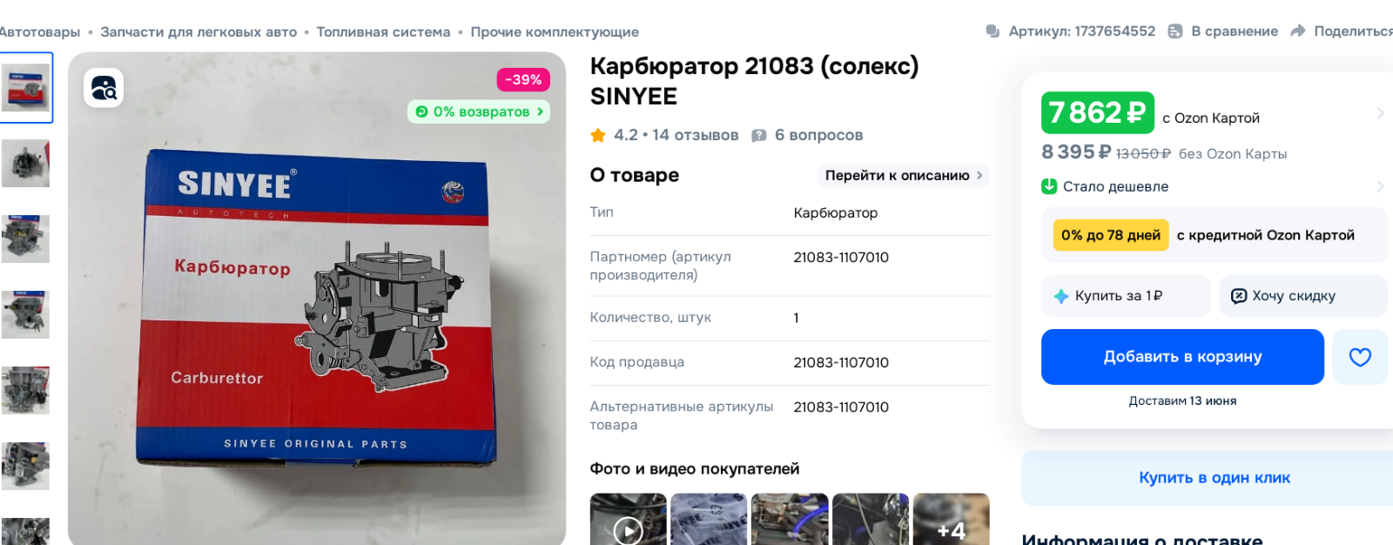The image size is (1393, 545).
Task: Click the comparison icon next to В сравнение
Action: click(x=1175, y=31)
